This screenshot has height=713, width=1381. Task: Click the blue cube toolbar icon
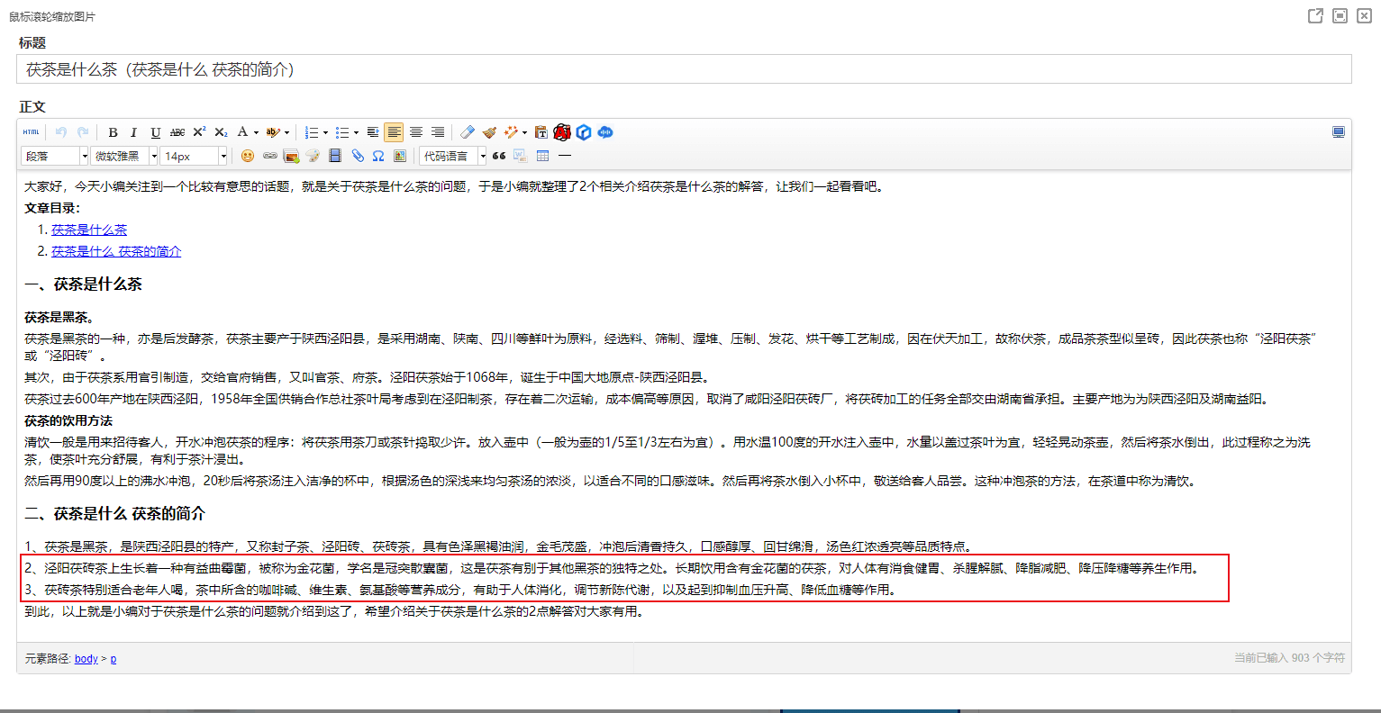(x=584, y=132)
